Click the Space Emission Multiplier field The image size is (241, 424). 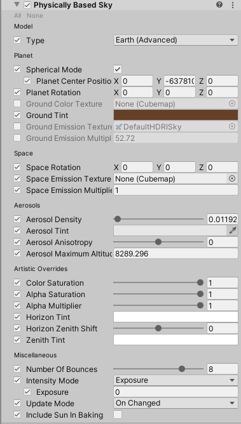point(176,190)
